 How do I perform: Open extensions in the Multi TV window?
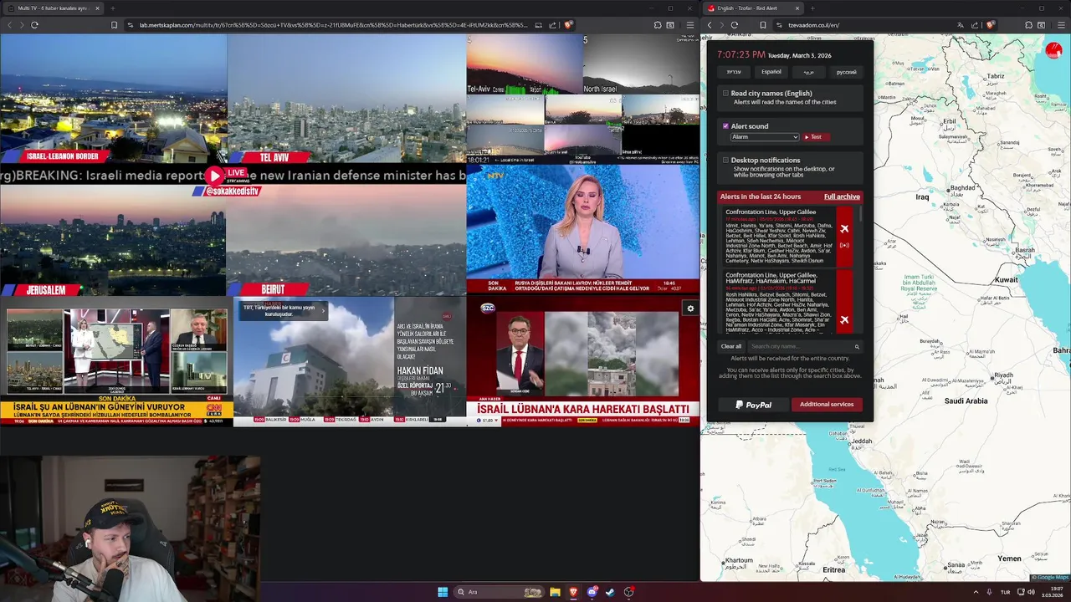click(659, 25)
